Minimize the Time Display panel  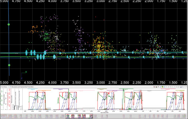(x=185, y=87)
